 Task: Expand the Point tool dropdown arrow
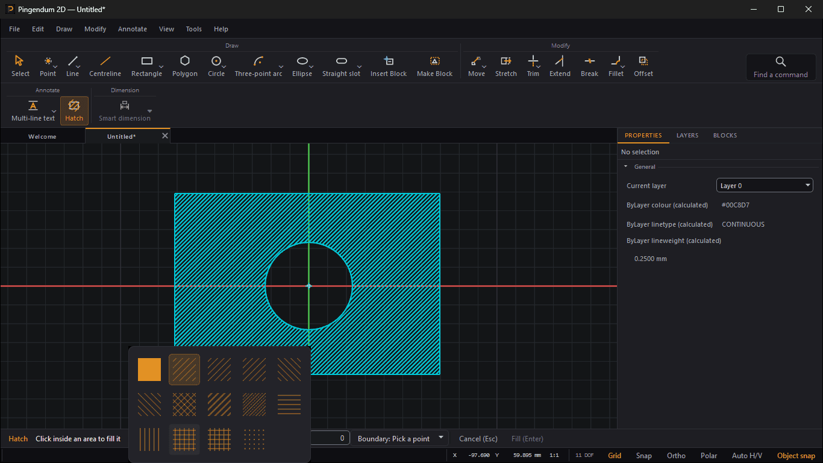coord(55,66)
